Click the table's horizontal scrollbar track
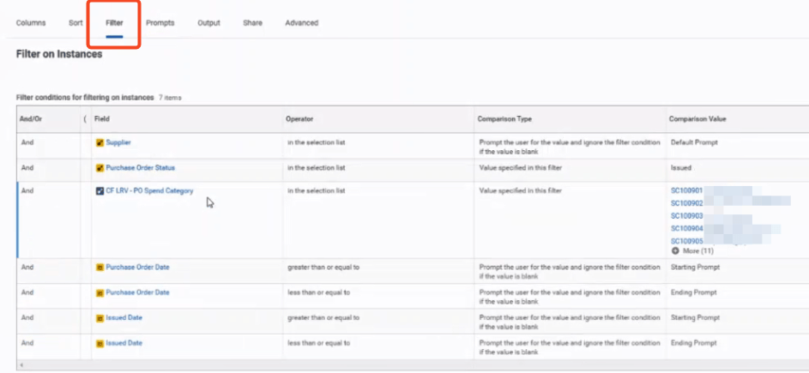Screen dimensions: 809x373 click(413, 364)
